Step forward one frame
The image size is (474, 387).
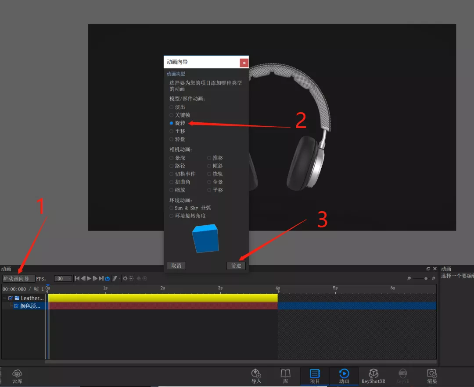[x=95, y=278]
